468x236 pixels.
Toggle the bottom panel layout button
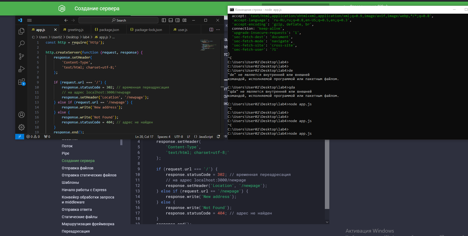tap(171, 20)
